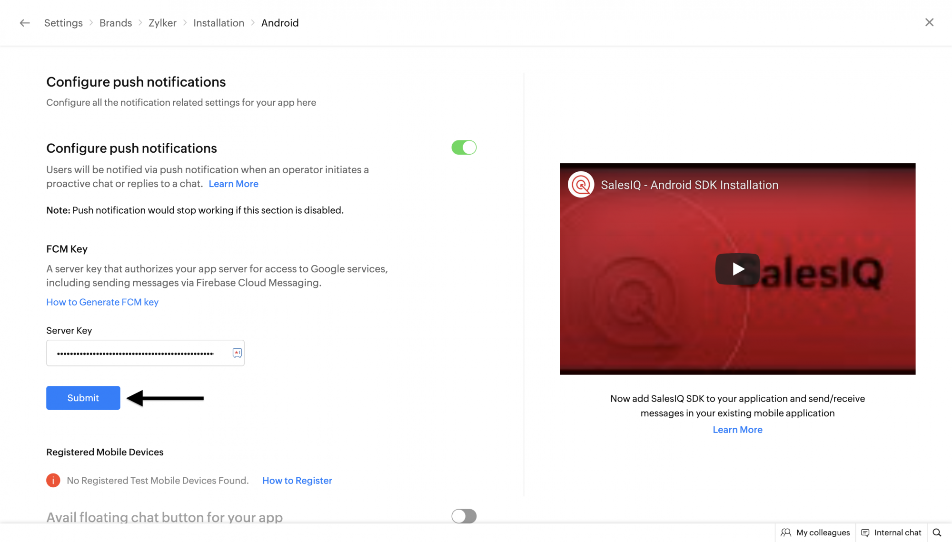
Task: Open Brands breadcrumb
Action: click(x=116, y=23)
